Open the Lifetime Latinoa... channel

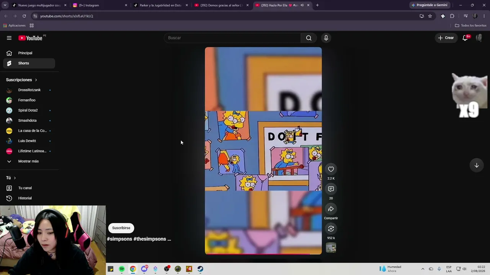click(29, 151)
